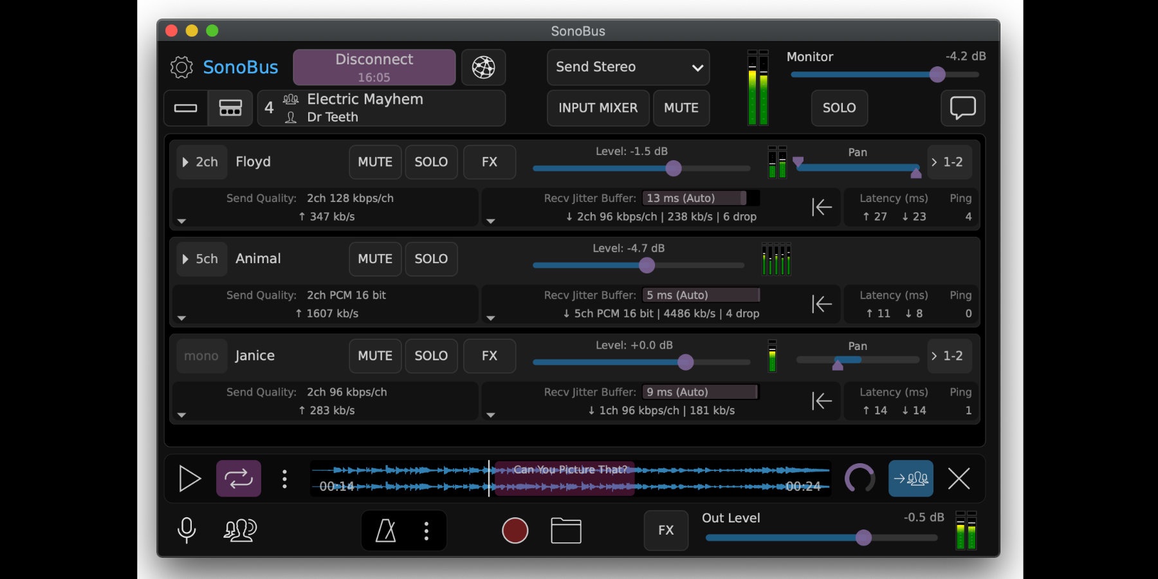The height and width of the screenshot is (579, 1158).
Task: Expand Floyd's send quality details
Action: 182,221
